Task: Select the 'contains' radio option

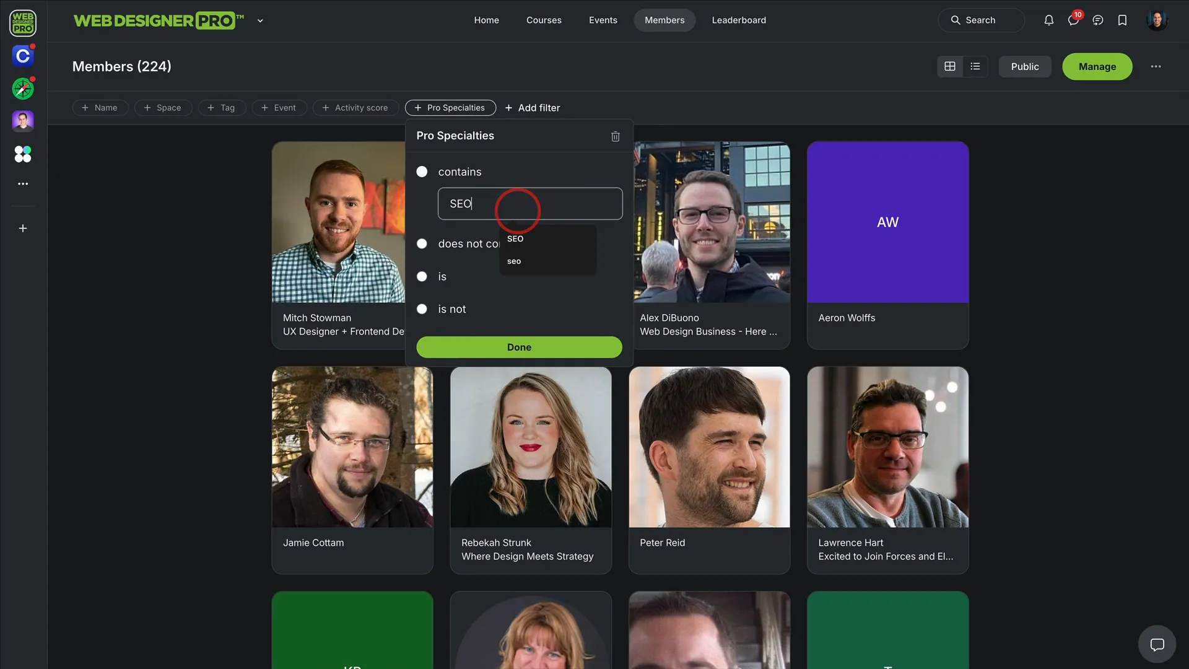Action: (422, 172)
